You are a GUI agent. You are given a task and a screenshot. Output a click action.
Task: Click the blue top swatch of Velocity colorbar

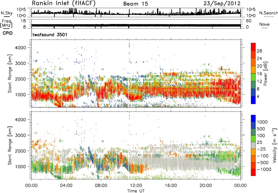coord(253,118)
